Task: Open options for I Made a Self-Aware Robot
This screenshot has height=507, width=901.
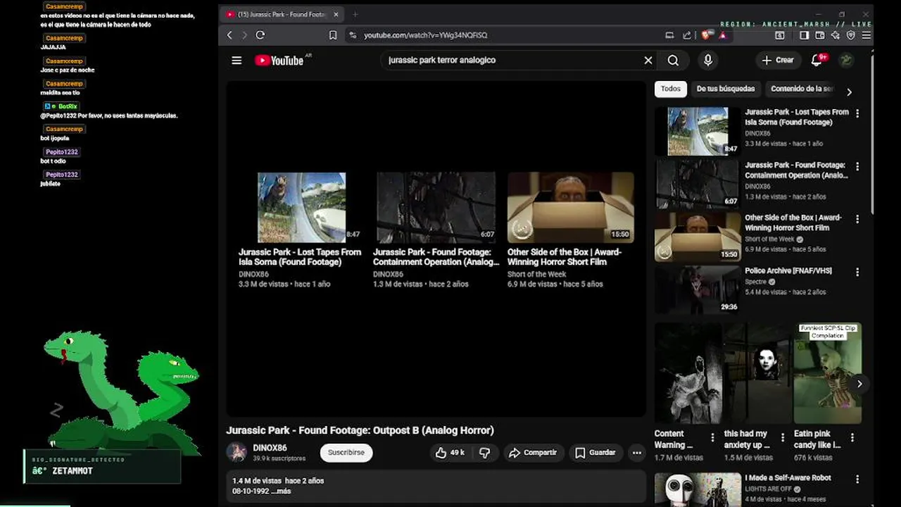Action: pyautogui.click(x=857, y=480)
